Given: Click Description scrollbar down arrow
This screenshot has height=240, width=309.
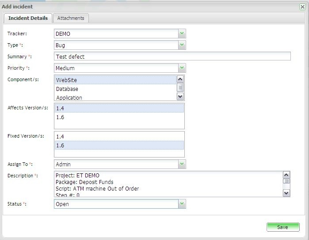Looking at the screenshot, I should pos(286,193).
